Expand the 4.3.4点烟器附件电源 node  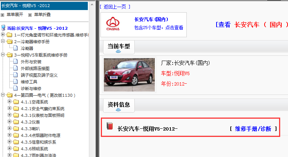coord(9,135)
